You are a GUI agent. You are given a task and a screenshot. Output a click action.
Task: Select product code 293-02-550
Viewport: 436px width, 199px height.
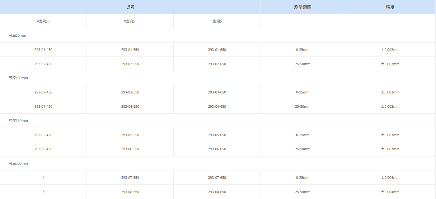tap(130, 64)
